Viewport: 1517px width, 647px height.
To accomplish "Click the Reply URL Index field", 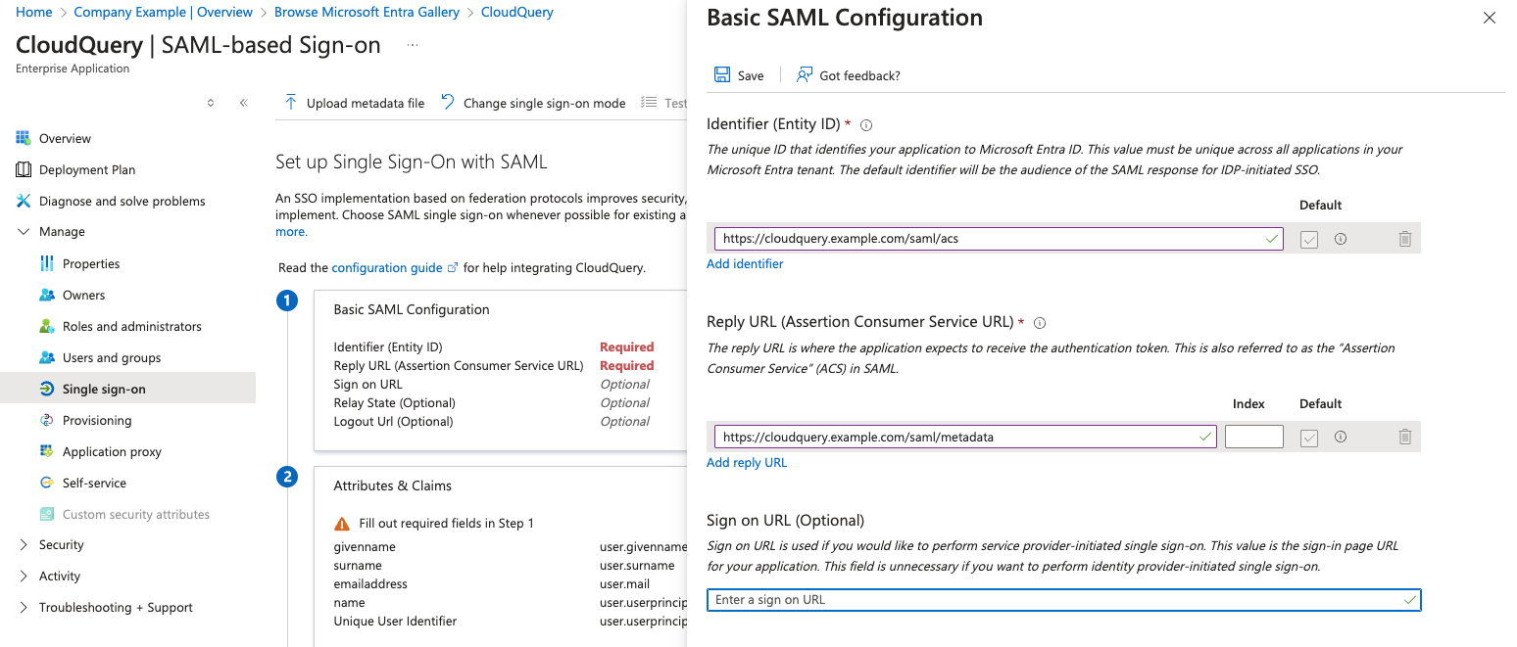I will [x=1253, y=438].
